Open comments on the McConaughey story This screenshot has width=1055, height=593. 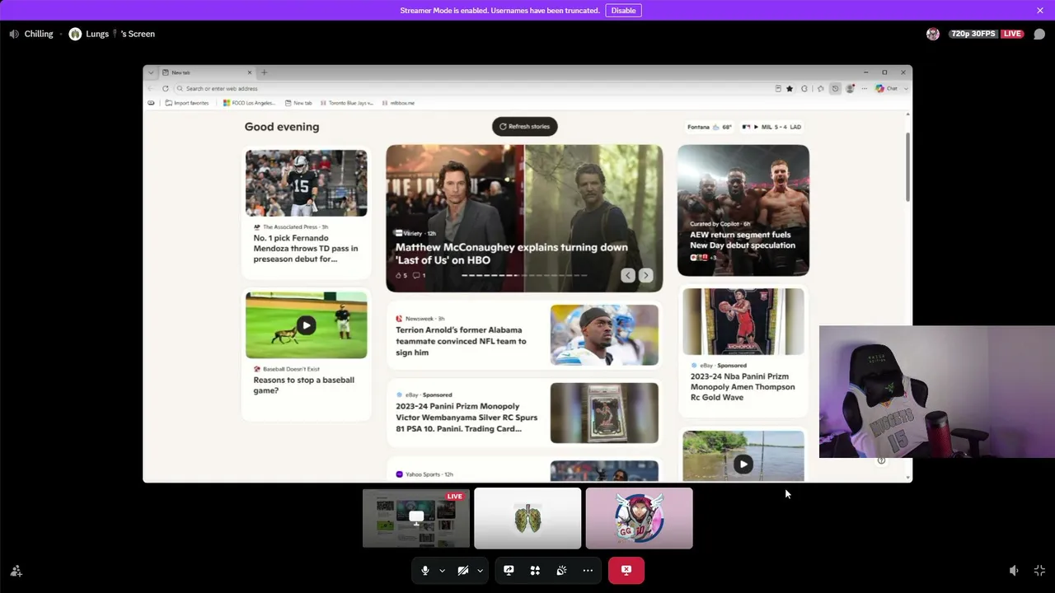tap(419, 276)
